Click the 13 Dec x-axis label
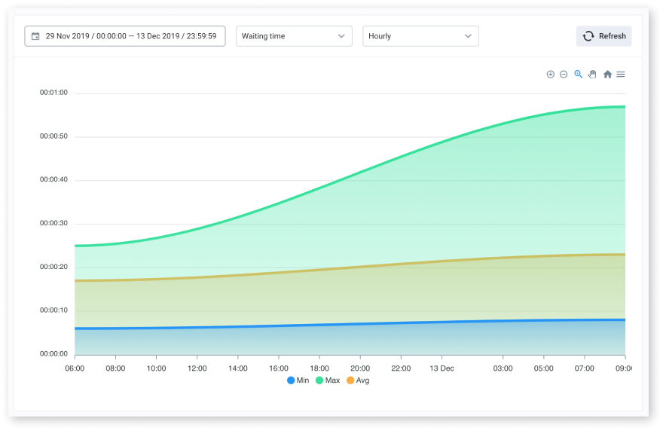 (441, 368)
